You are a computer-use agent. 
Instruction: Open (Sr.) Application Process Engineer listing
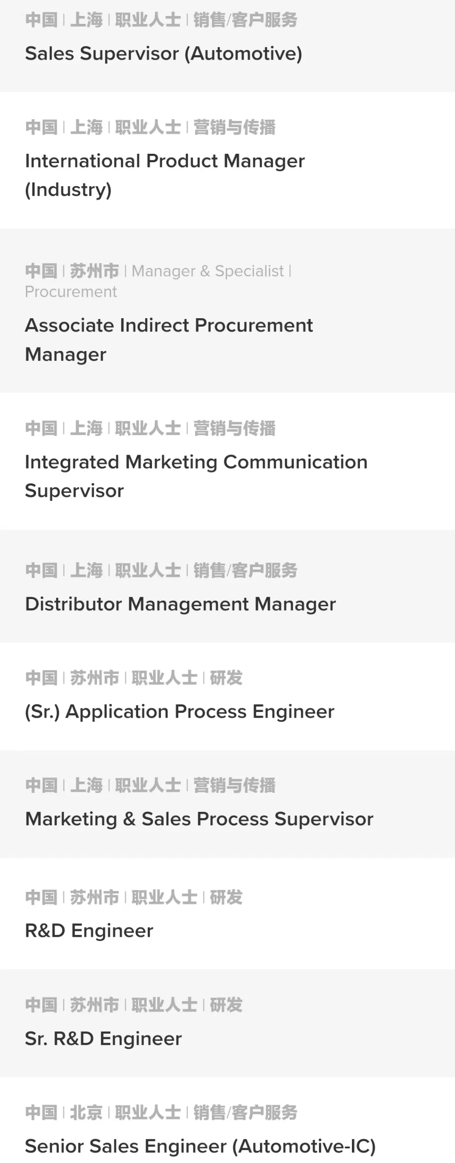click(179, 711)
